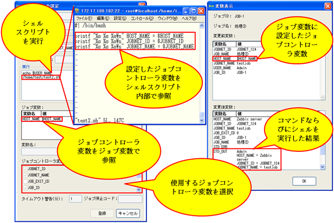
Task: Click the #! /bin/bash line in the terminal
Action: (90, 25)
